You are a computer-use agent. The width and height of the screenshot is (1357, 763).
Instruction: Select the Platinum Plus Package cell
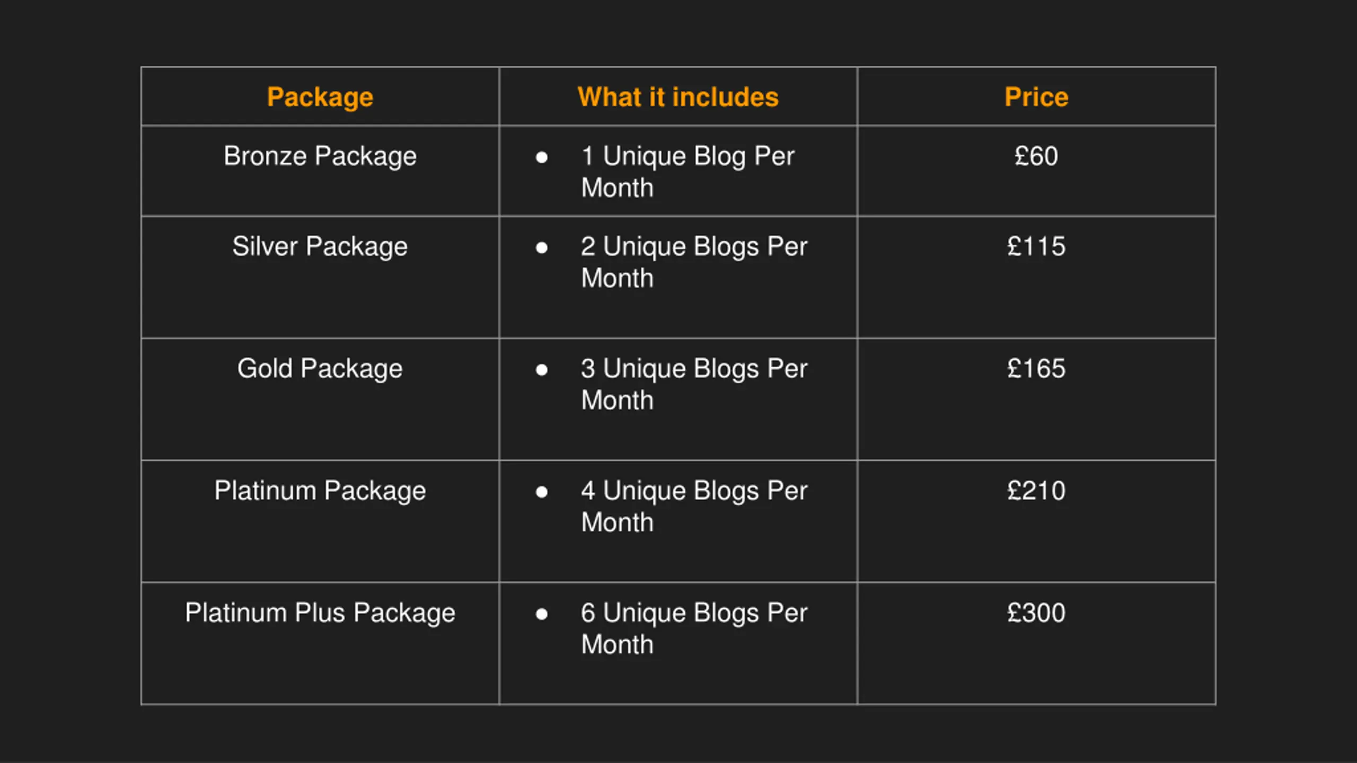320,613
